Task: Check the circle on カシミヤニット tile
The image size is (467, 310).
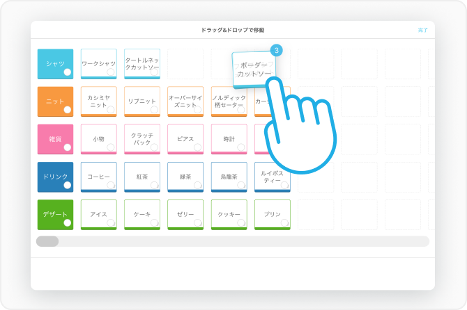Action: tap(111, 110)
